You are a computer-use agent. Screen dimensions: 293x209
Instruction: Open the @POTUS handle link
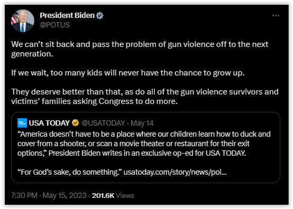(x=55, y=25)
